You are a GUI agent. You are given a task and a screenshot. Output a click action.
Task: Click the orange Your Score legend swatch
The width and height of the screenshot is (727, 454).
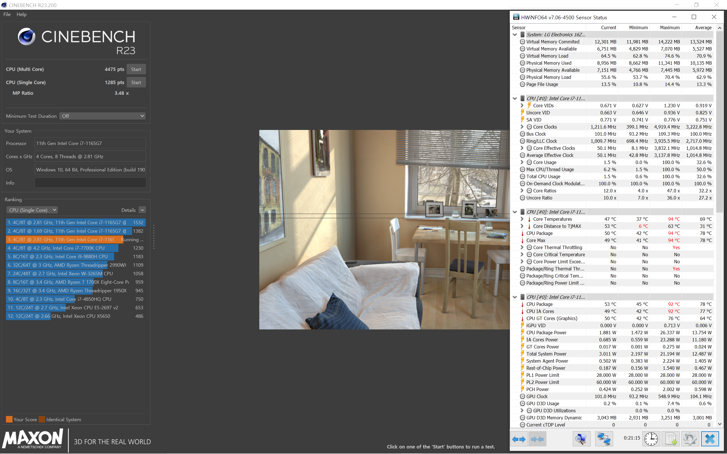click(x=9, y=419)
